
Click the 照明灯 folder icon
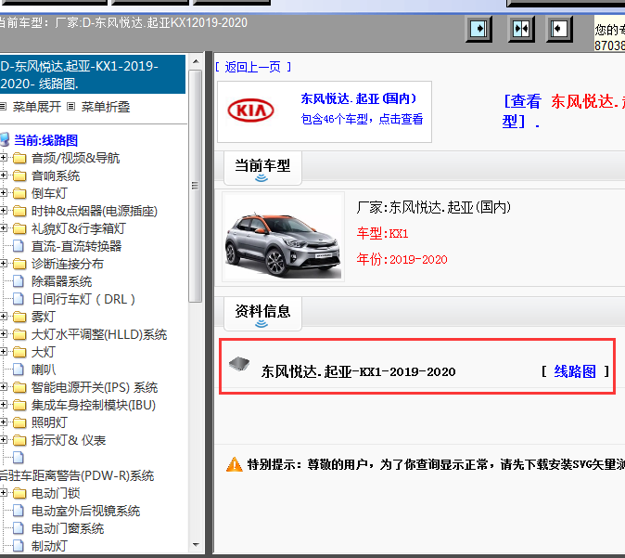tap(19, 422)
